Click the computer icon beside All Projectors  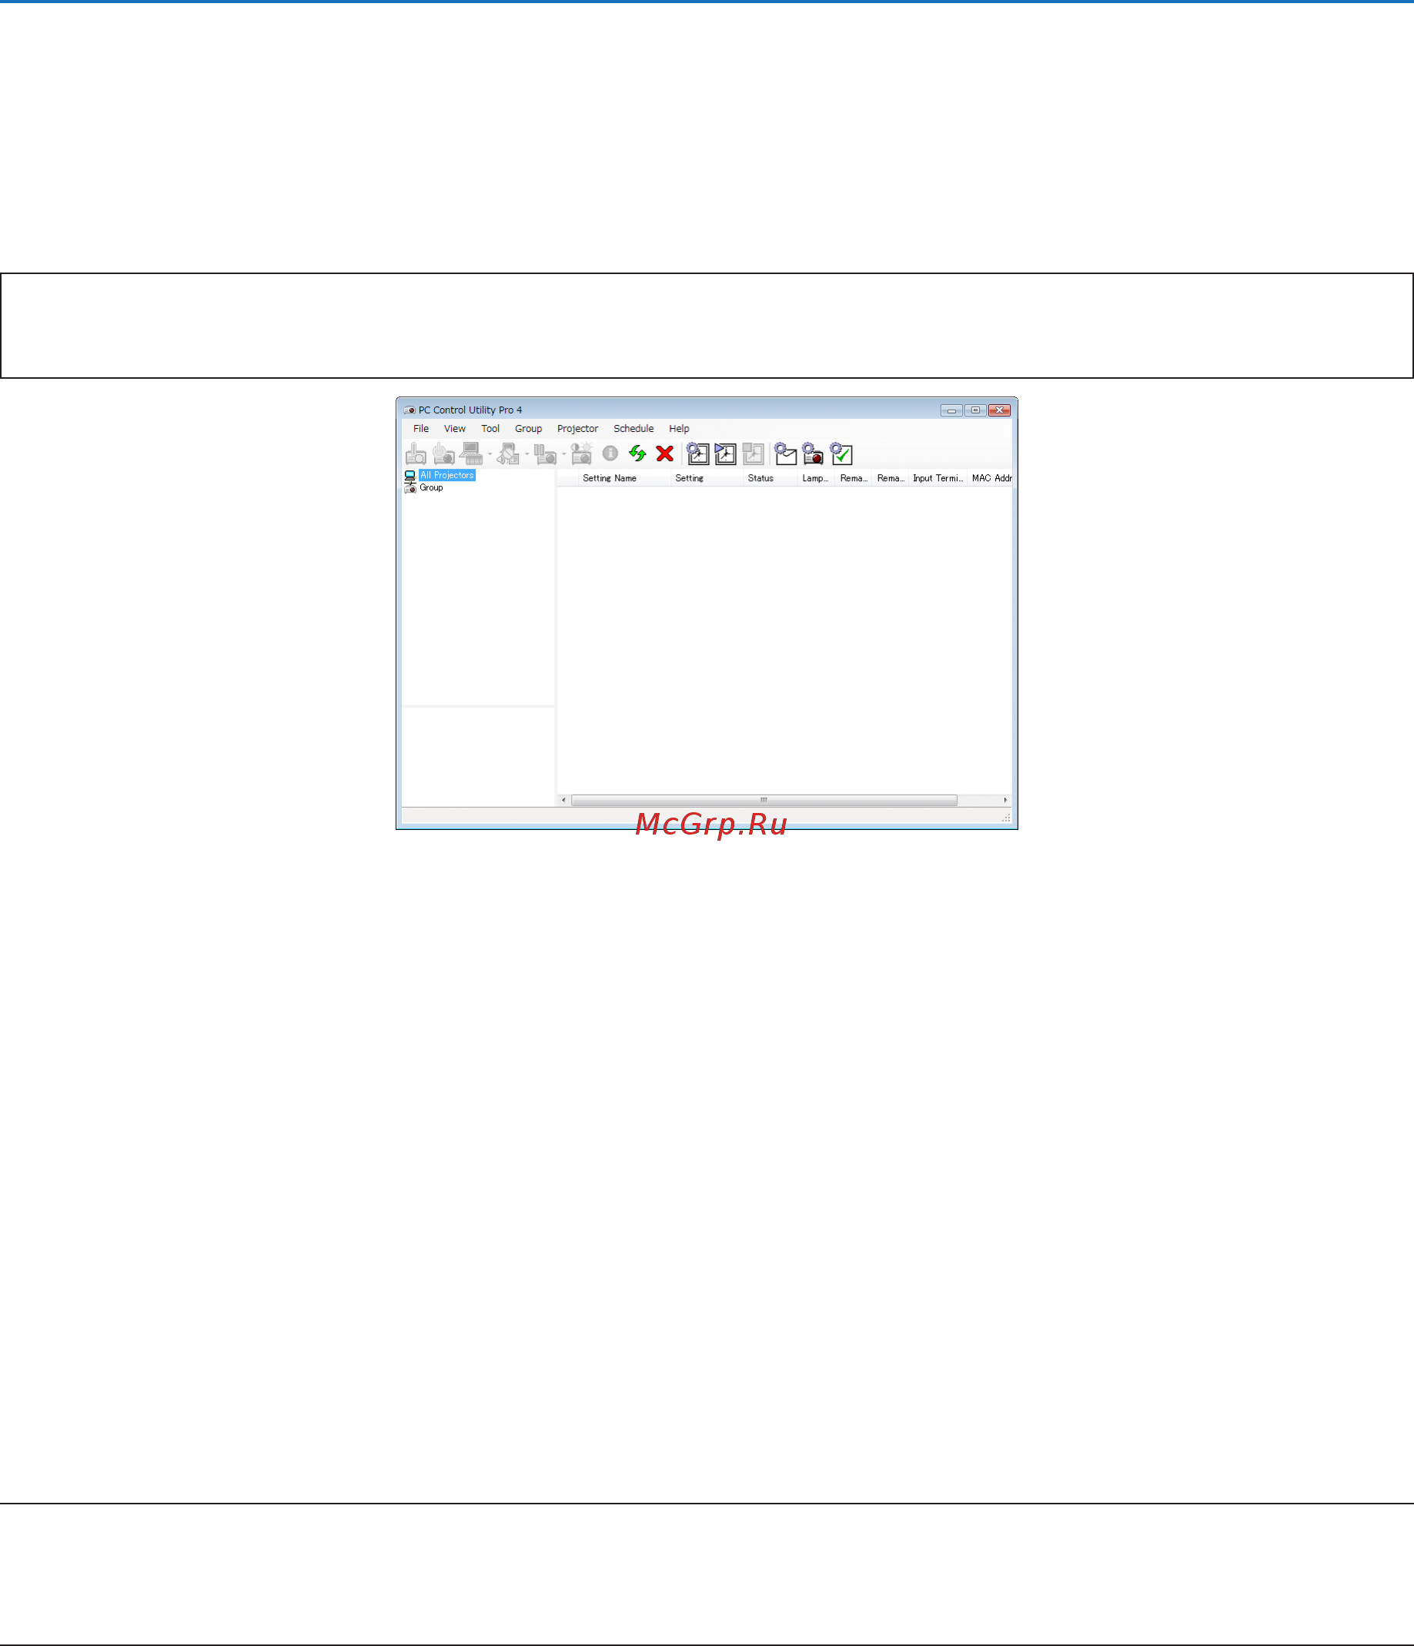pos(410,475)
